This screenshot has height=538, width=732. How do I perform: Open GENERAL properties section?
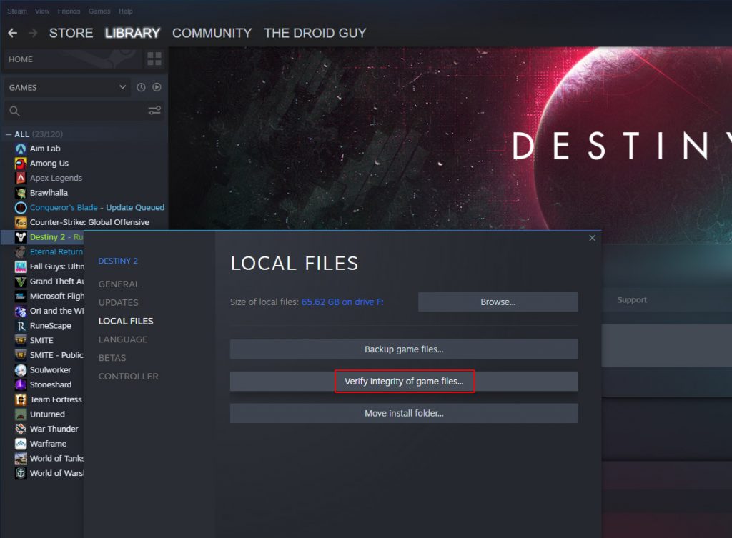click(x=119, y=284)
